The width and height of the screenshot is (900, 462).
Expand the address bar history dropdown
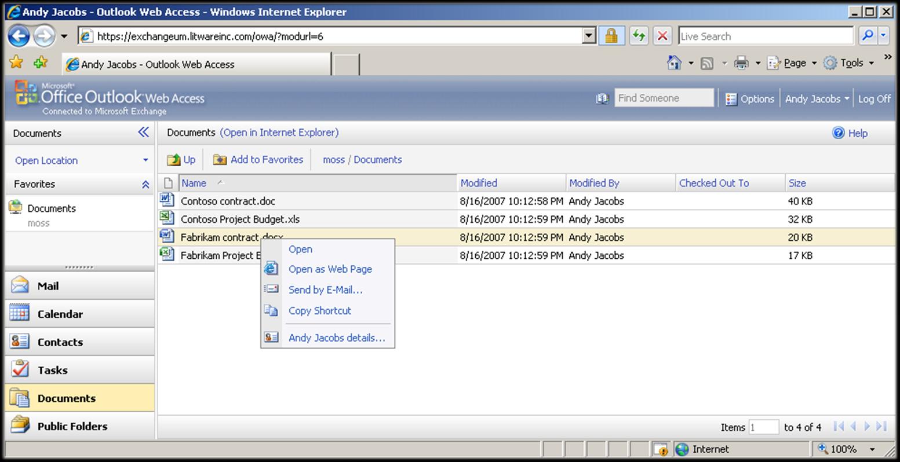point(589,36)
